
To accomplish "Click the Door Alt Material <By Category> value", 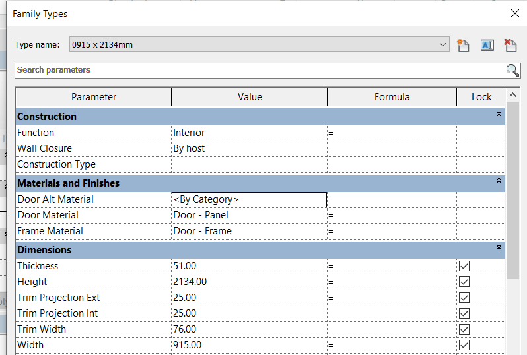I will 249,199.
